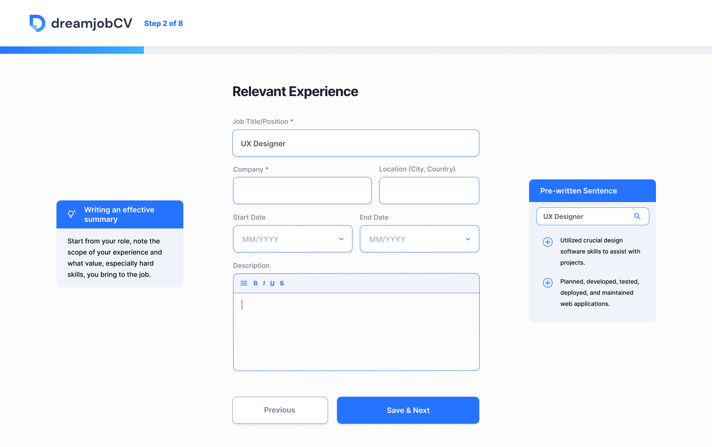Click the lightbulb tip icon
The height and width of the screenshot is (447, 712).
tap(72, 214)
